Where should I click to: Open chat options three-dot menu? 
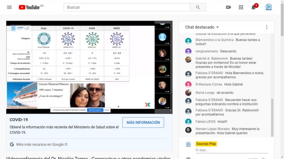[267, 27]
